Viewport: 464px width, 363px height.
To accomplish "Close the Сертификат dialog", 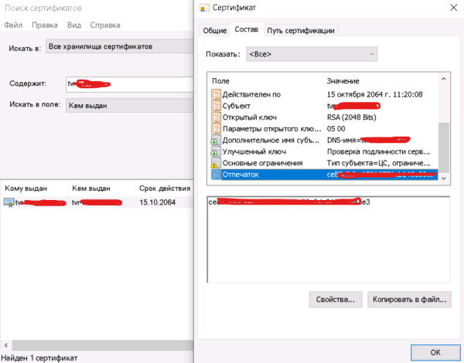I will click(x=454, y=8).
